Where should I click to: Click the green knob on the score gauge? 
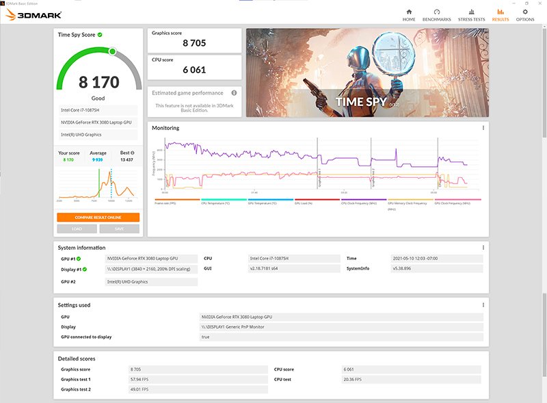pos(112,52)
